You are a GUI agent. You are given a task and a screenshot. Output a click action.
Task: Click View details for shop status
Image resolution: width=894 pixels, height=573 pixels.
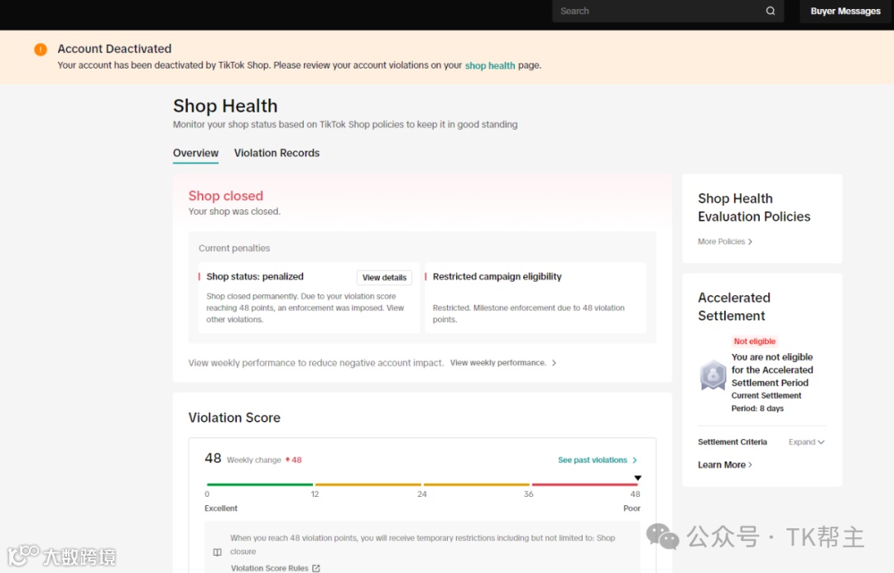click(x=384, y=277)
